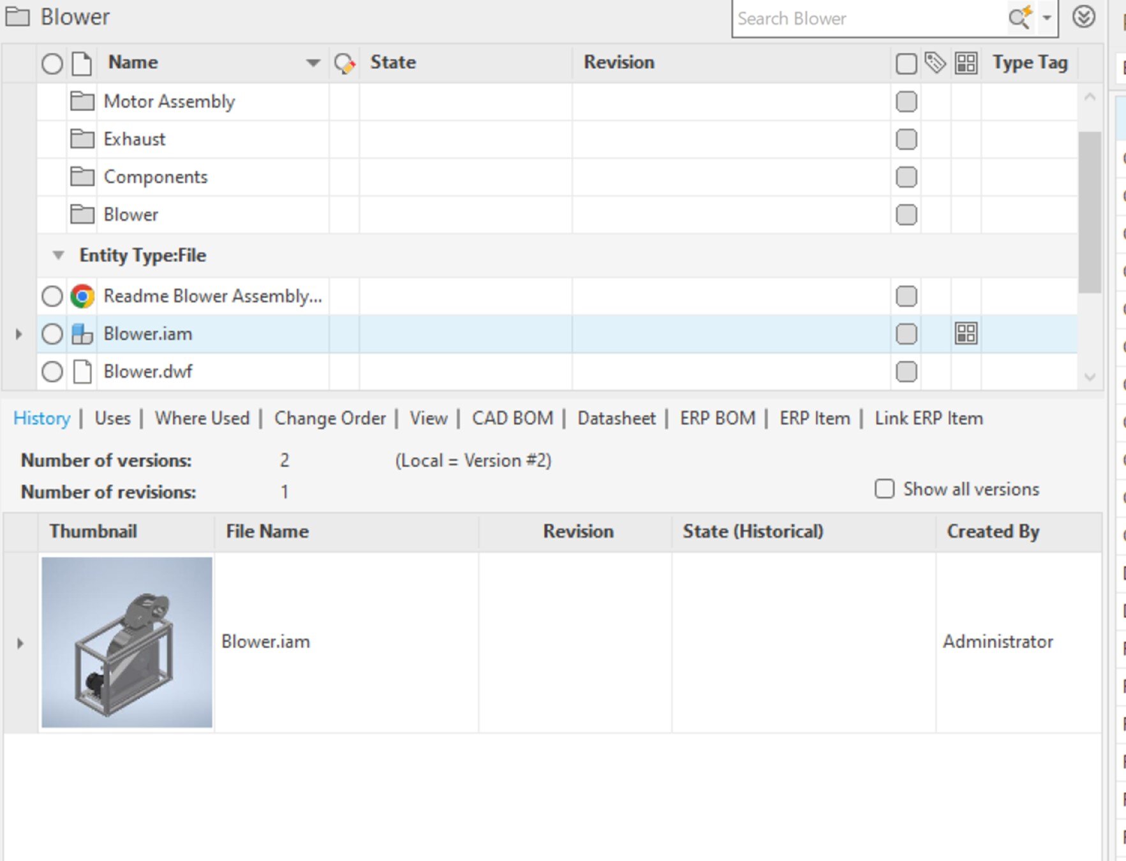The image size is (1126, 861).
Task: Toggle the header checkbox next to tag icon
Action: [x=906, y=64]
